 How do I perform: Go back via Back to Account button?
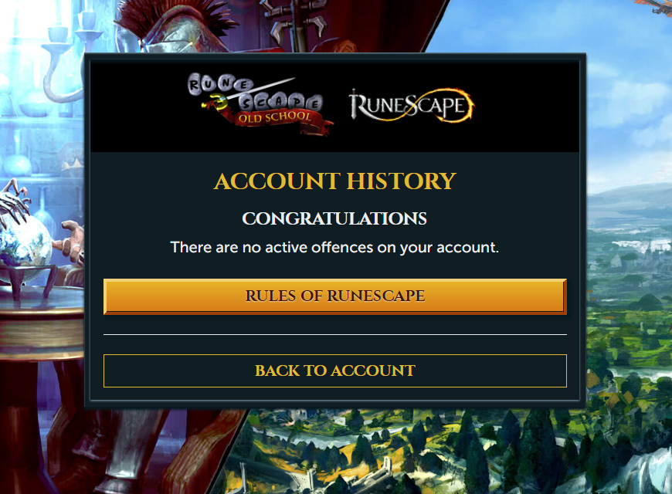[x=335, y=370]
